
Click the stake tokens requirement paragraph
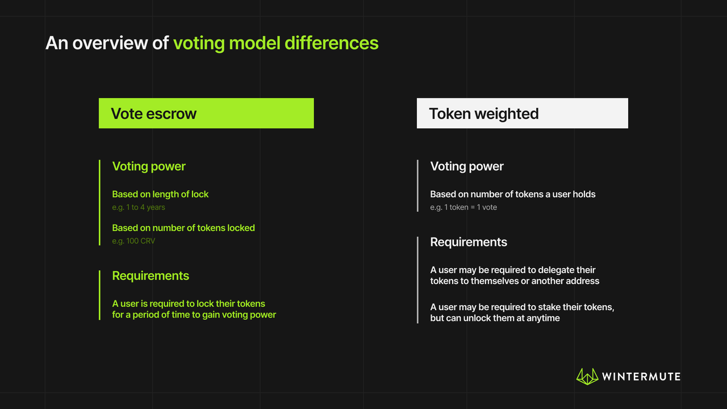click(x=522, y=312)
